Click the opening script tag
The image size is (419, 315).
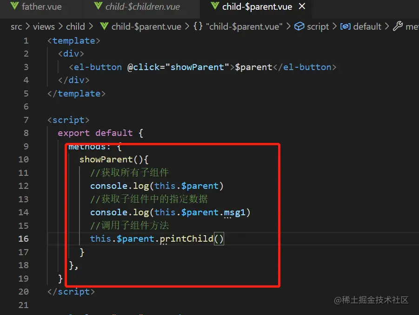(68, 120)
